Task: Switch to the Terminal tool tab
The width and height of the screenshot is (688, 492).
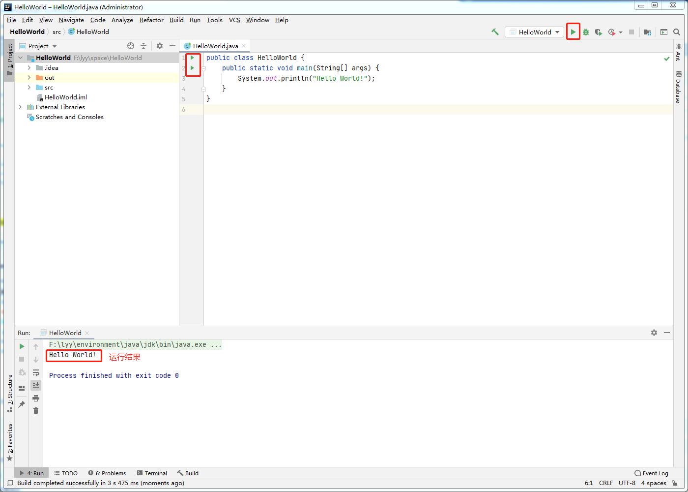Action: [x=152, y=473]
